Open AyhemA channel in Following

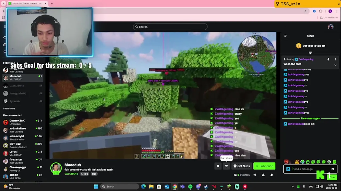[23, 101]
